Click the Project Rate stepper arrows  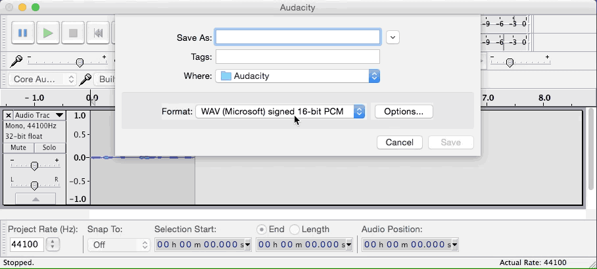[53, 244]
